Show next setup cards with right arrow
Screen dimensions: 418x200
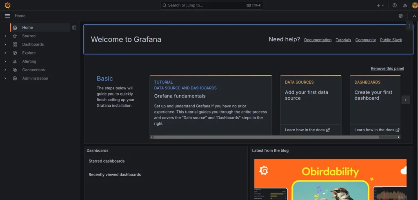tap(406, 100)
